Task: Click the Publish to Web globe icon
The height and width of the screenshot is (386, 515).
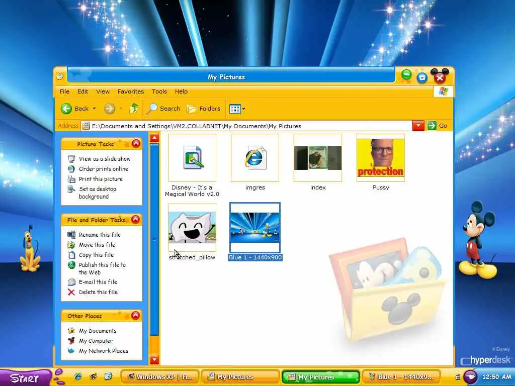Action: tap(71, 265)
